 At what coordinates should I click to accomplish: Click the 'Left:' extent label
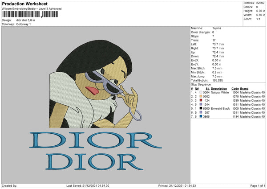(194, 44)
